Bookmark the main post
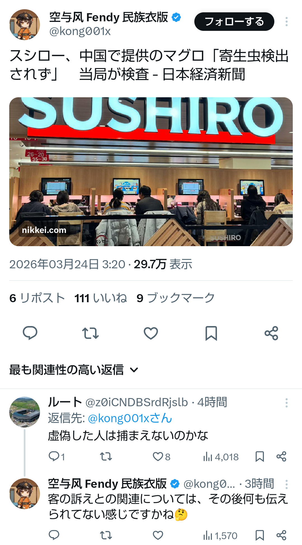Viewport: 302px width, 545px height. 211,333
